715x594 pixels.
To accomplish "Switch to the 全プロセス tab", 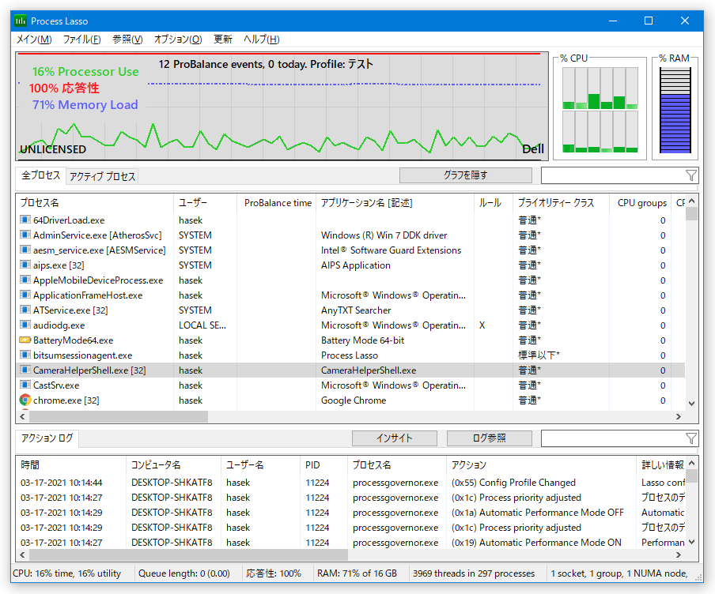I will (x=40, y=175).
